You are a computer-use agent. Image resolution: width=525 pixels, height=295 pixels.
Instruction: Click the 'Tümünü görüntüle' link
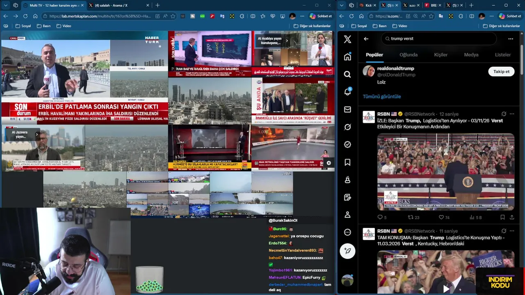(x=382, y=97)
